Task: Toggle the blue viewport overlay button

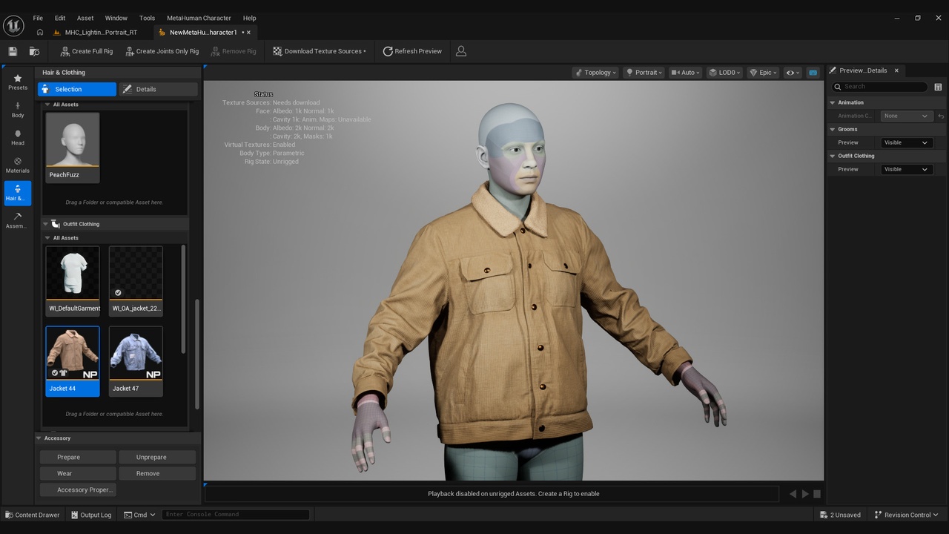Action: pyautogui.click(x=813, y=73)
